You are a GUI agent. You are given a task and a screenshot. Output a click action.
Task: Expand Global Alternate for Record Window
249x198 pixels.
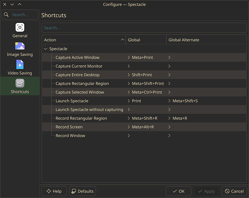(169, 136)
